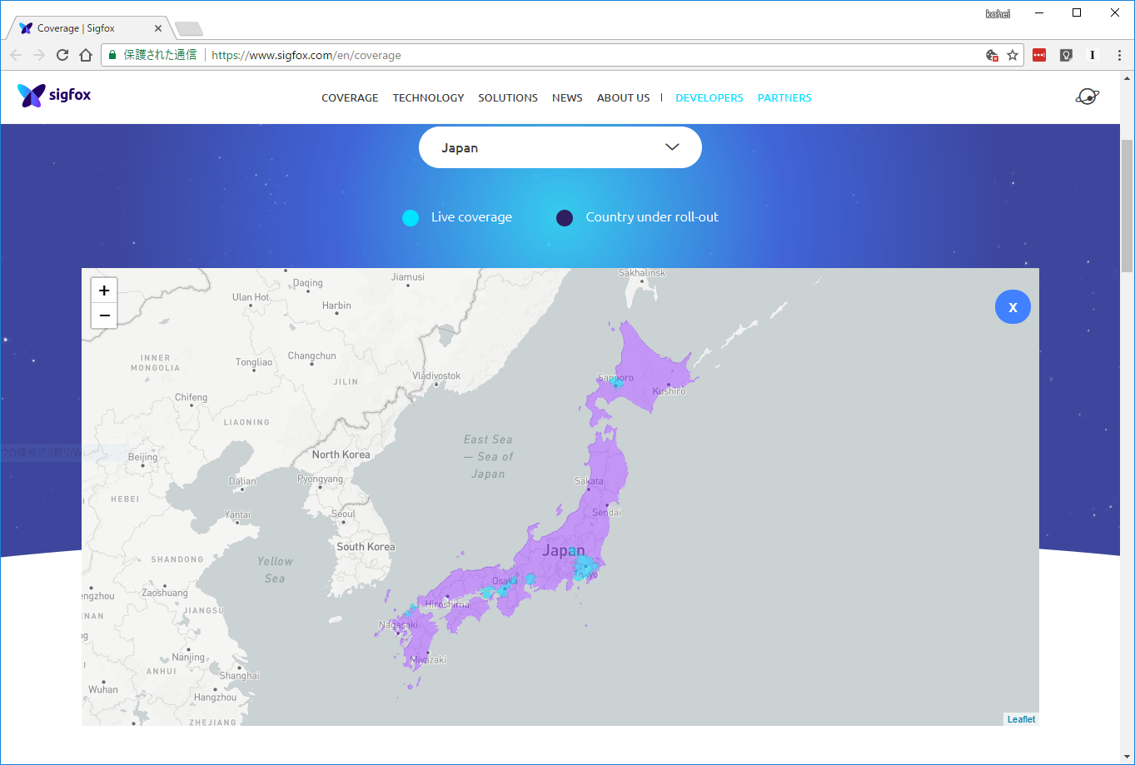1135x765 pixels.
Task: Click the Country under roll-out dark dot
Action: [565, 218]
